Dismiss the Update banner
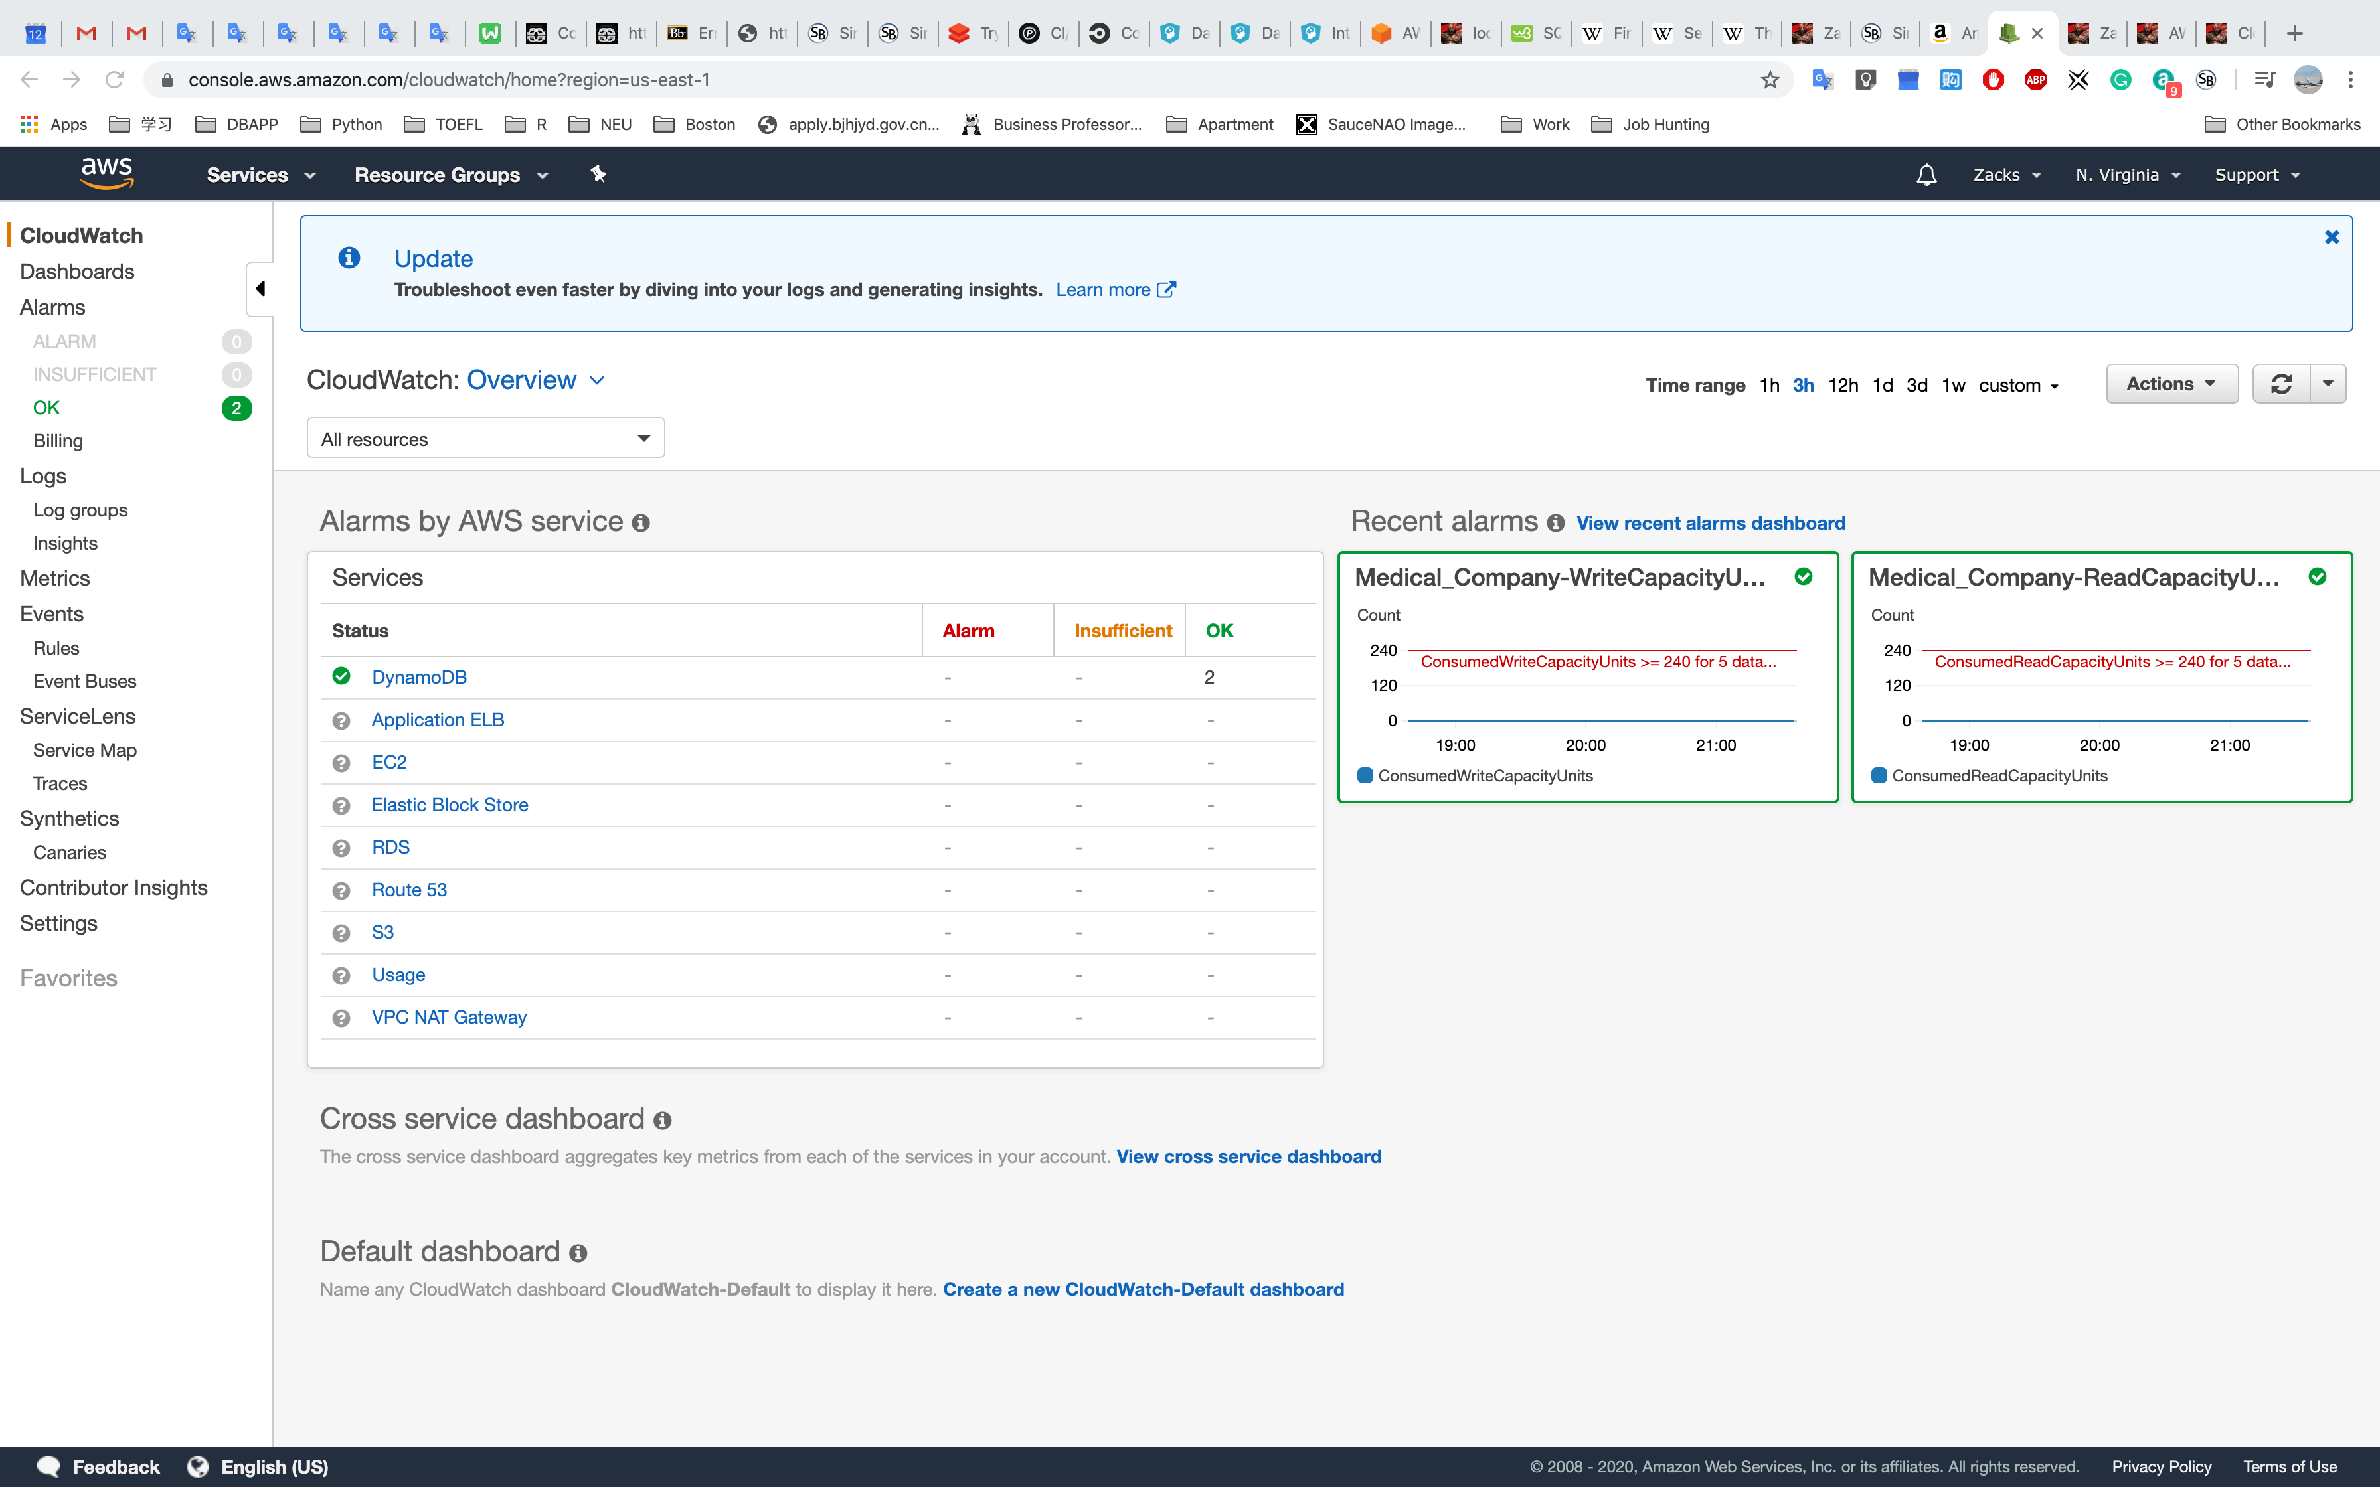The image size is (2380, 1487). tap(2331, 237)
